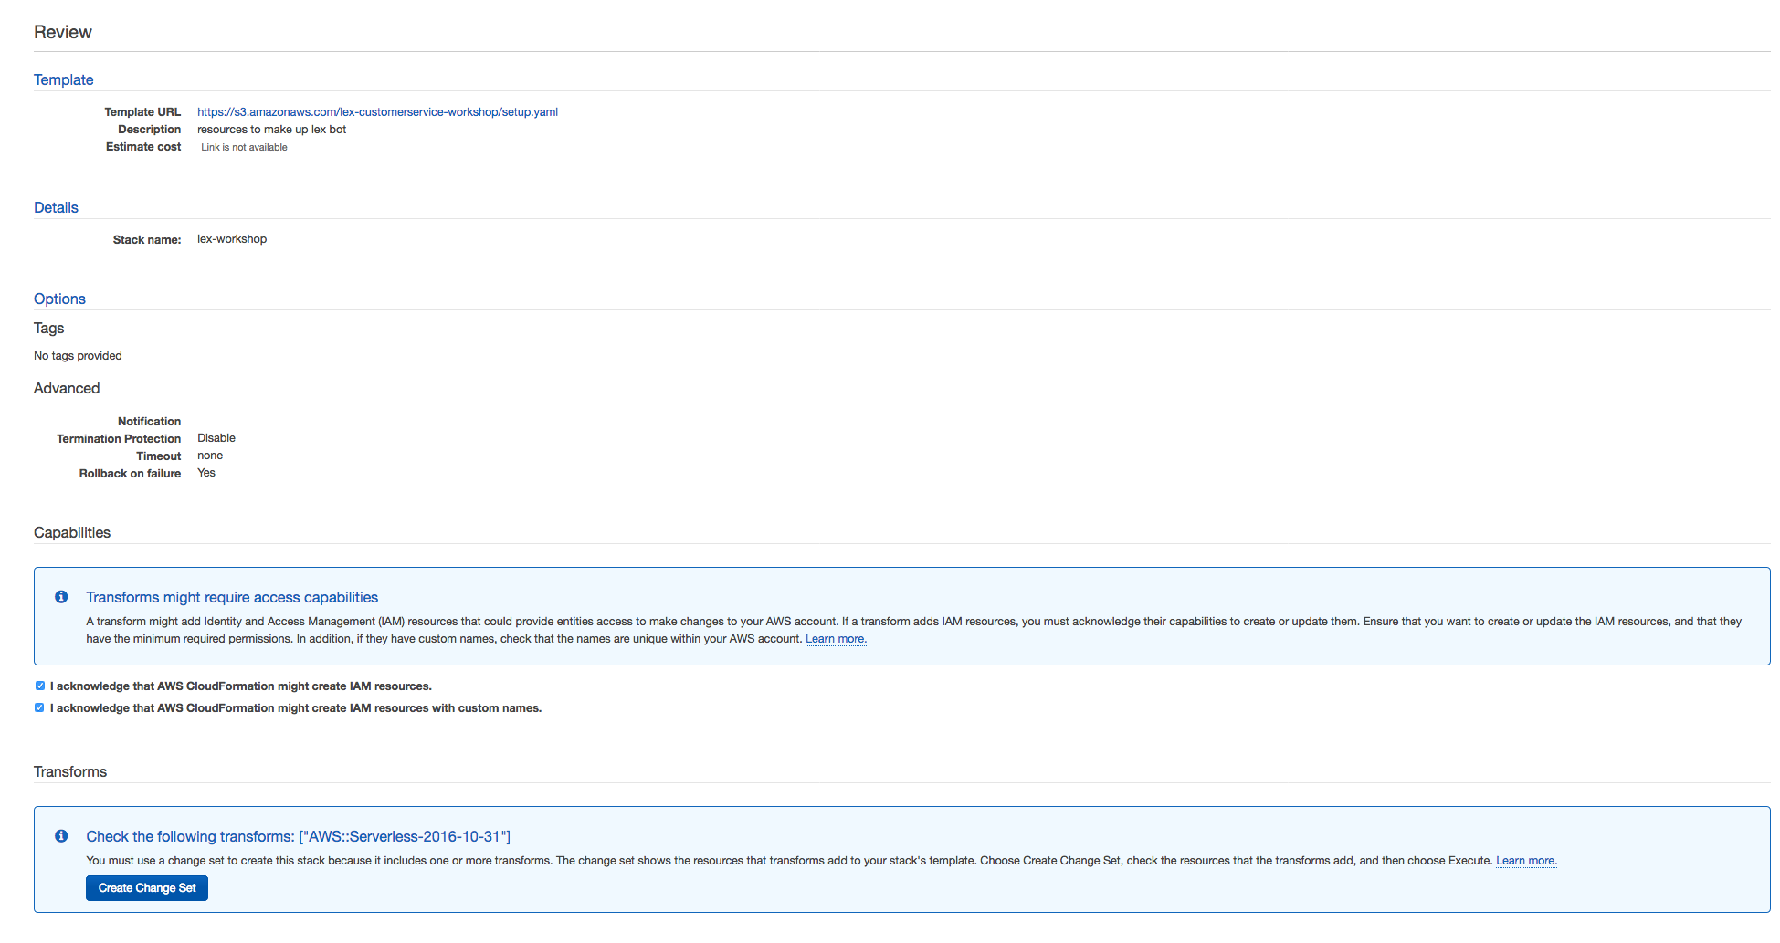This screenshot has width=1780, height=943.
Task: Open the setup.yaml template URL link
Action: (377, 112)
